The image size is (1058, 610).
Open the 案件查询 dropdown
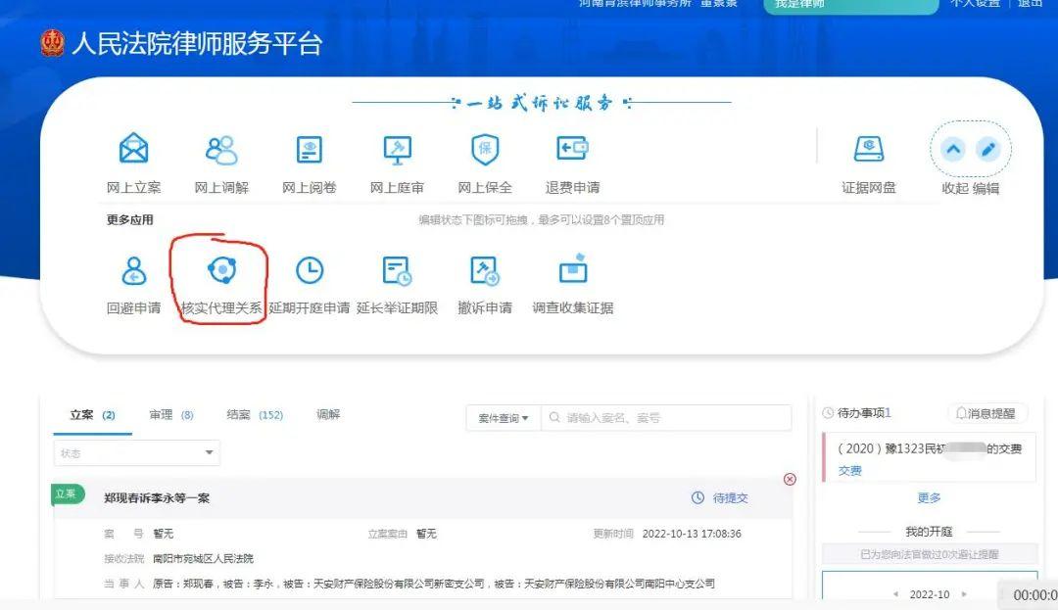(504, 418)
